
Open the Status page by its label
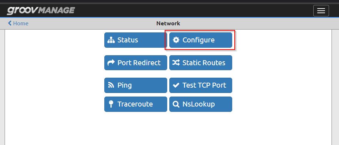(128, 40)
